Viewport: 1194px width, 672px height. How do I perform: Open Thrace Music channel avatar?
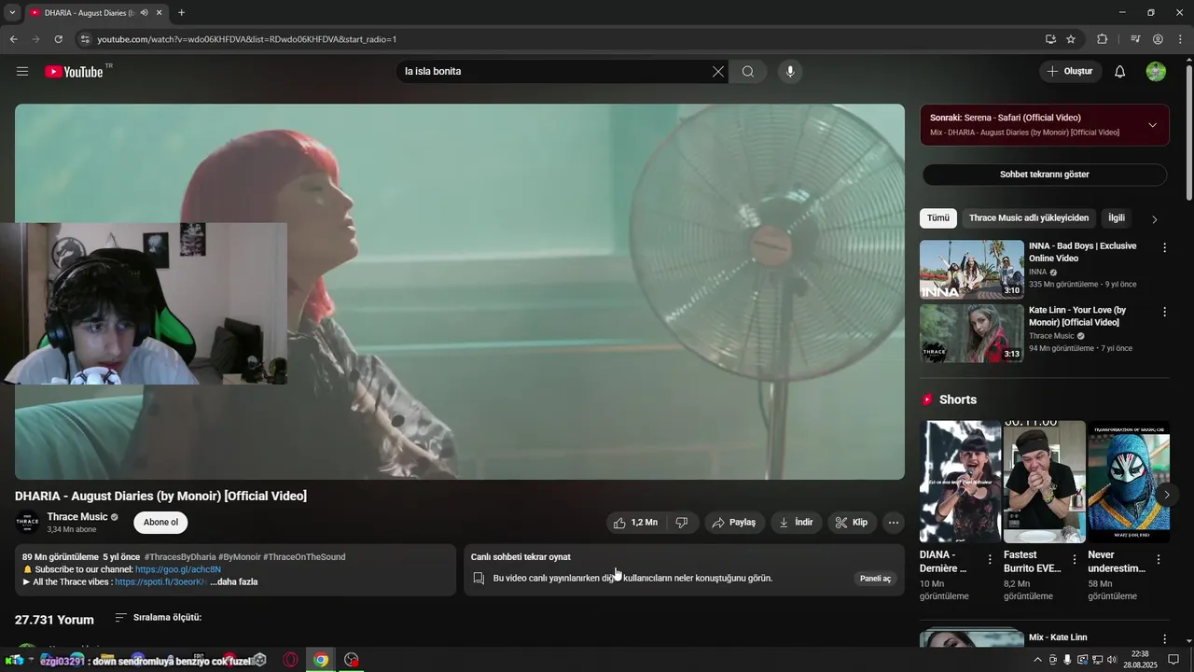[27, 523]
